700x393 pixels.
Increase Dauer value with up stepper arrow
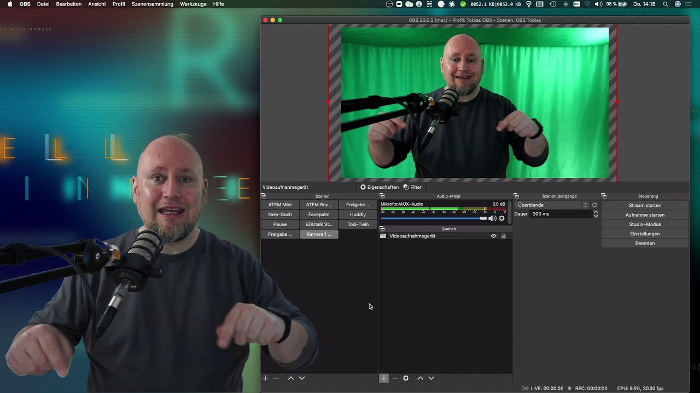coord(596,212)
